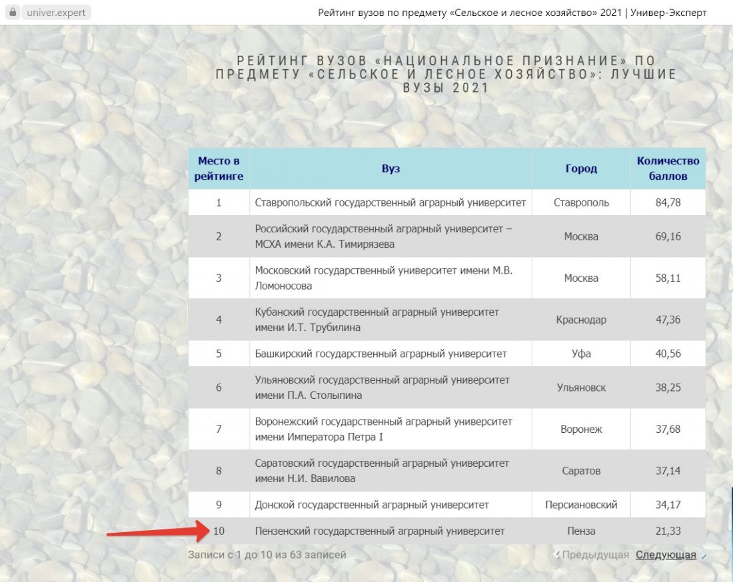Click the score value 47,36
Viewport: 733px width, 582px height.
tap(668, 320)
